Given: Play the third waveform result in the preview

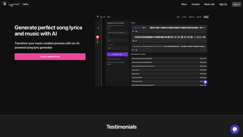Looking at the screenshot, I should [x=133, y=50].
